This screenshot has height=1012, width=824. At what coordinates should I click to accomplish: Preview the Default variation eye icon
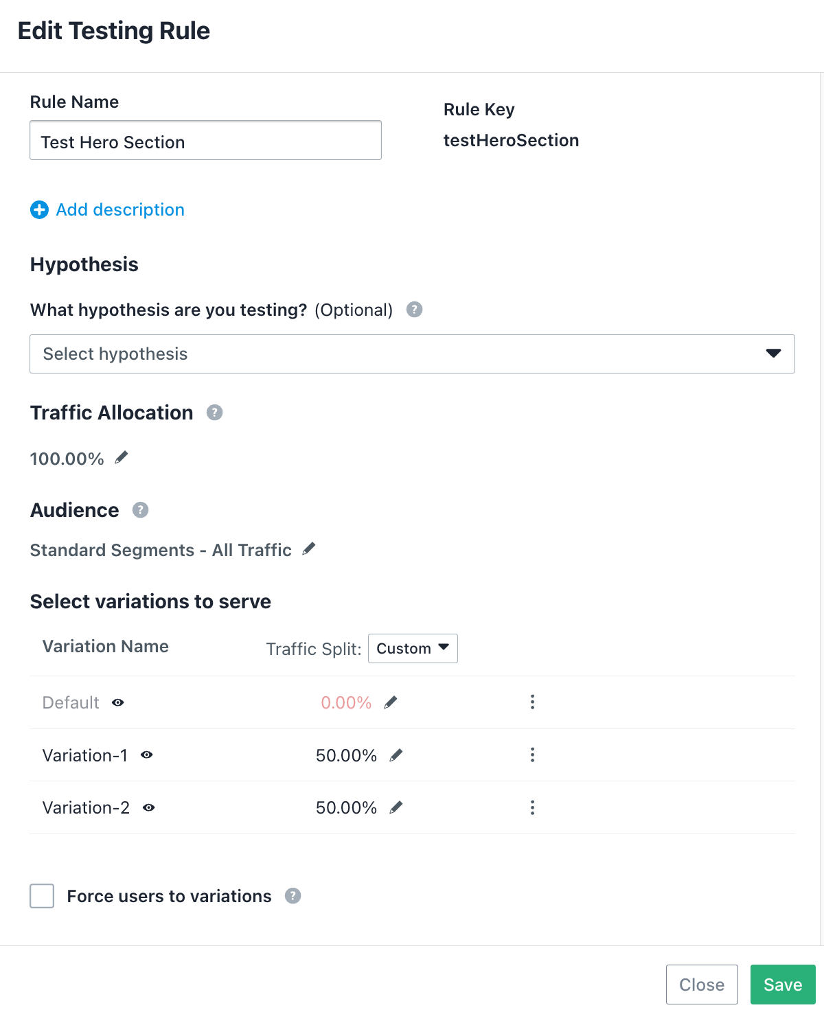click(x=118, y=702)
